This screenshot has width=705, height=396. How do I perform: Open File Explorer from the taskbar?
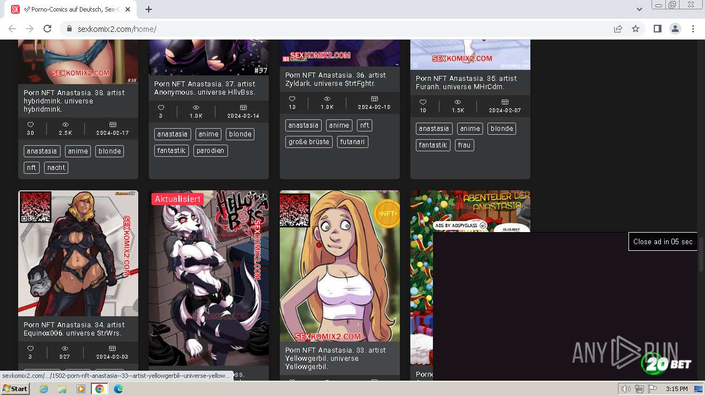62,389
